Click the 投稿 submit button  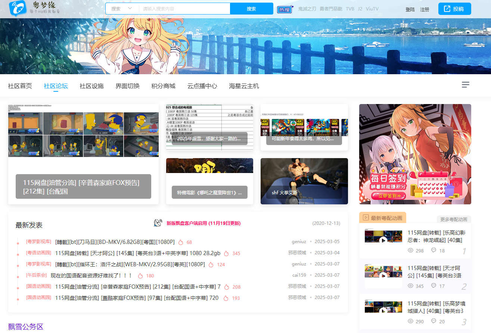point(454,9)
